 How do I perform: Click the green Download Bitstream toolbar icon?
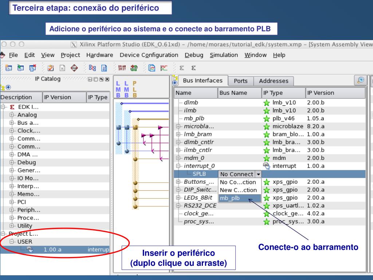tap(134, 68)
